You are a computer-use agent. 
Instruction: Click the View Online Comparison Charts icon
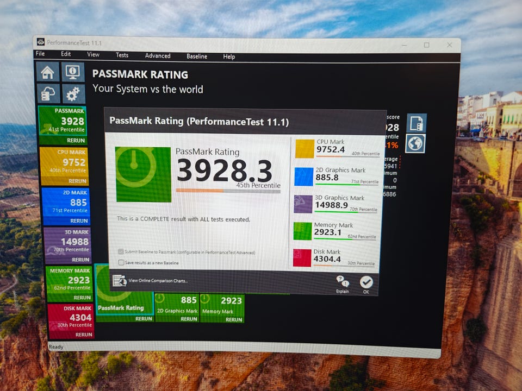click(119, 281)
